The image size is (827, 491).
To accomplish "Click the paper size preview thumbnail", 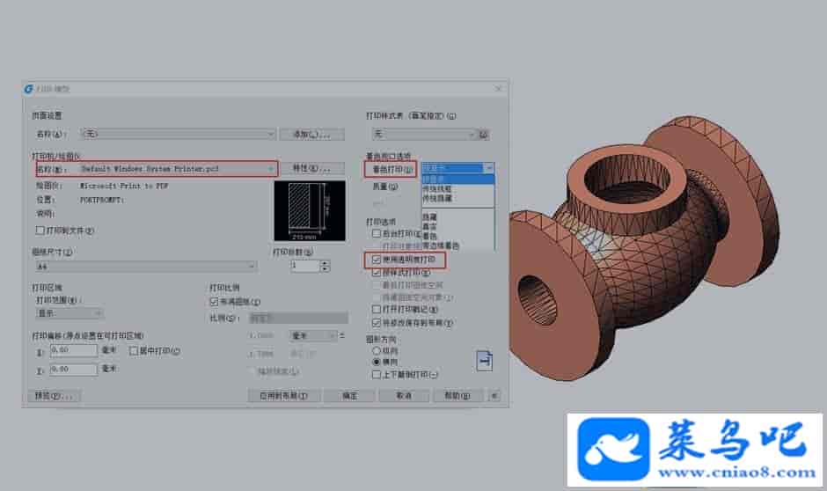I will click(310, 211).
